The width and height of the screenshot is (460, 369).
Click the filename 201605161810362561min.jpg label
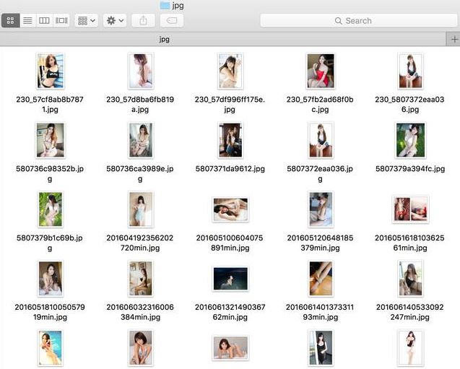point(410,243)
